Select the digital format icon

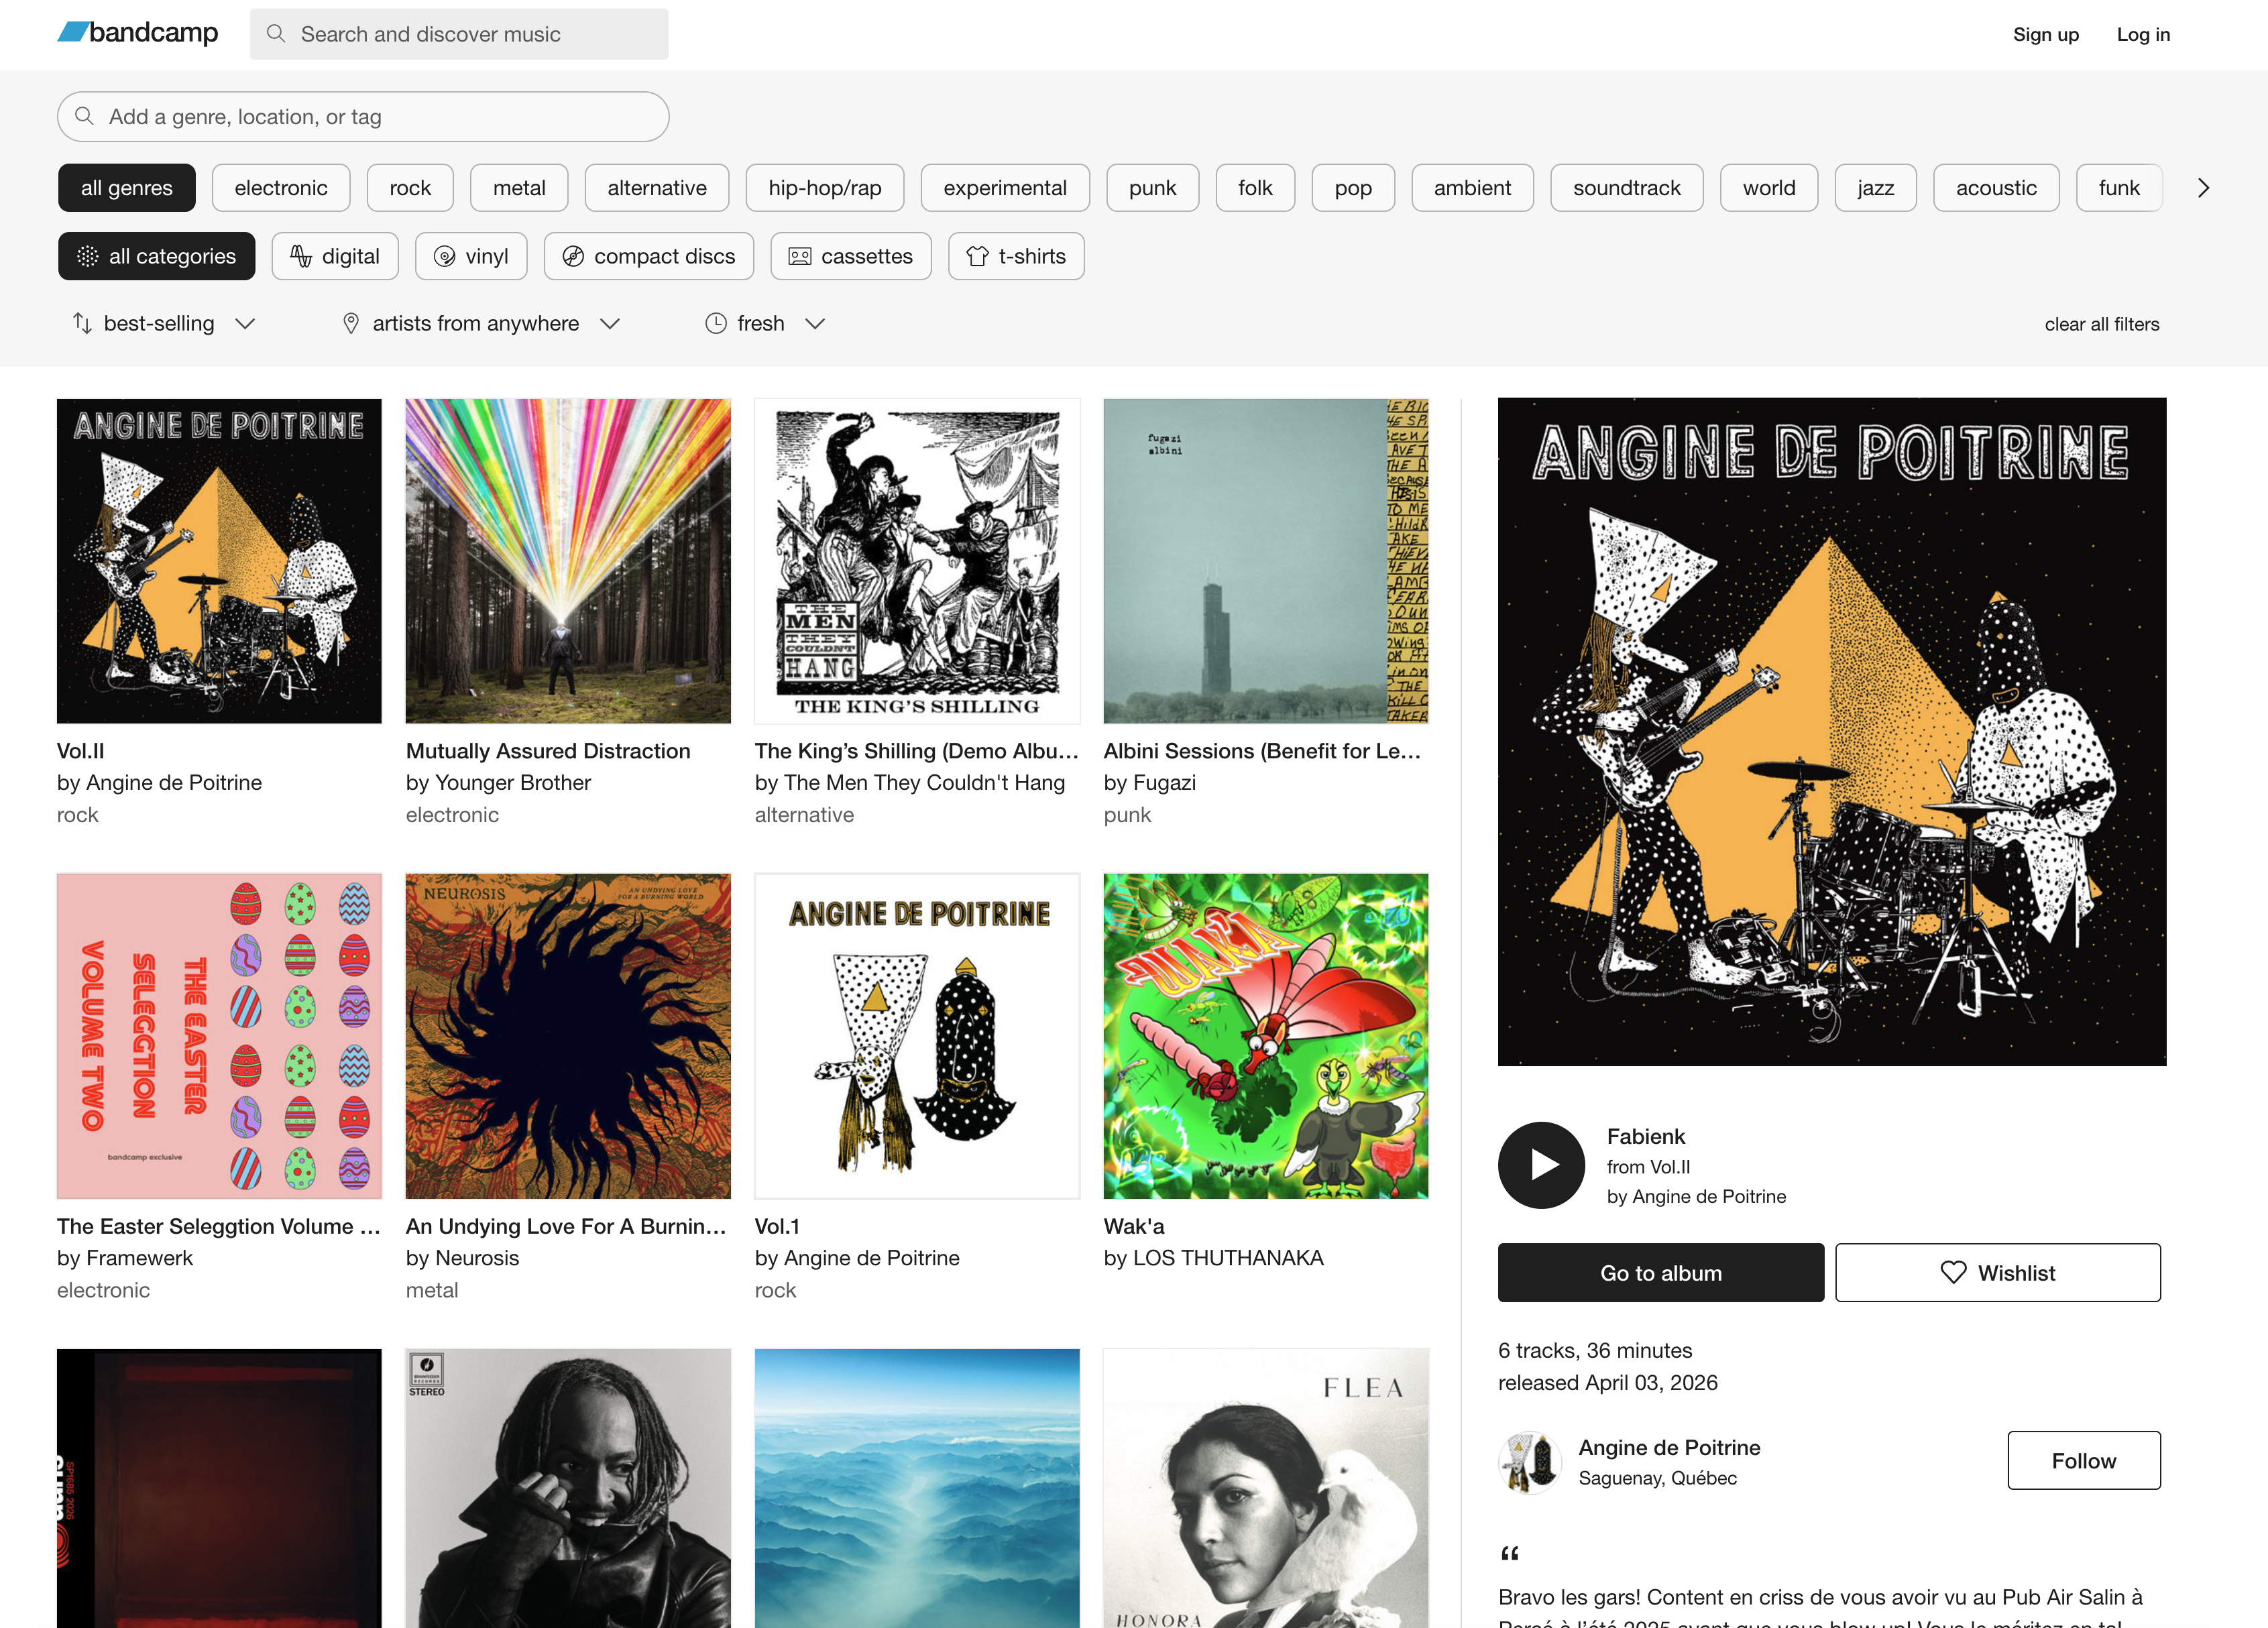tap(302, 256)
